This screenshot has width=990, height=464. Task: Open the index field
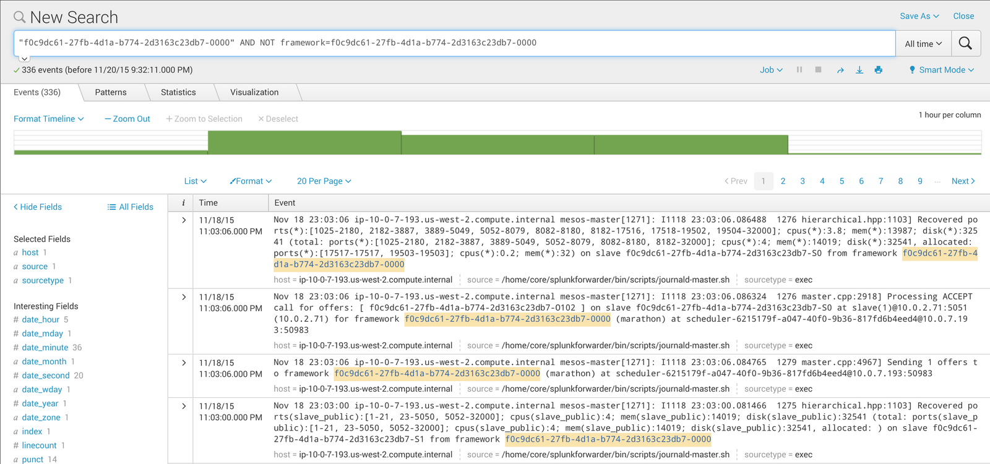(x=32, y=431)
